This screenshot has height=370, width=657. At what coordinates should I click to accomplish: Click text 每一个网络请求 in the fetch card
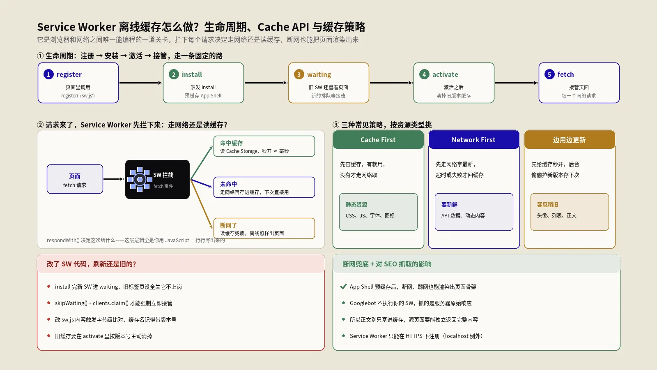(x=579, y=96)
